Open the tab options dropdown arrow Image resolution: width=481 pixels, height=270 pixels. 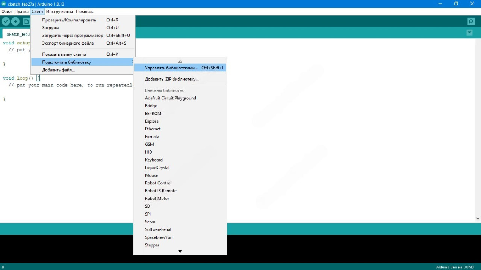[469, 33]
